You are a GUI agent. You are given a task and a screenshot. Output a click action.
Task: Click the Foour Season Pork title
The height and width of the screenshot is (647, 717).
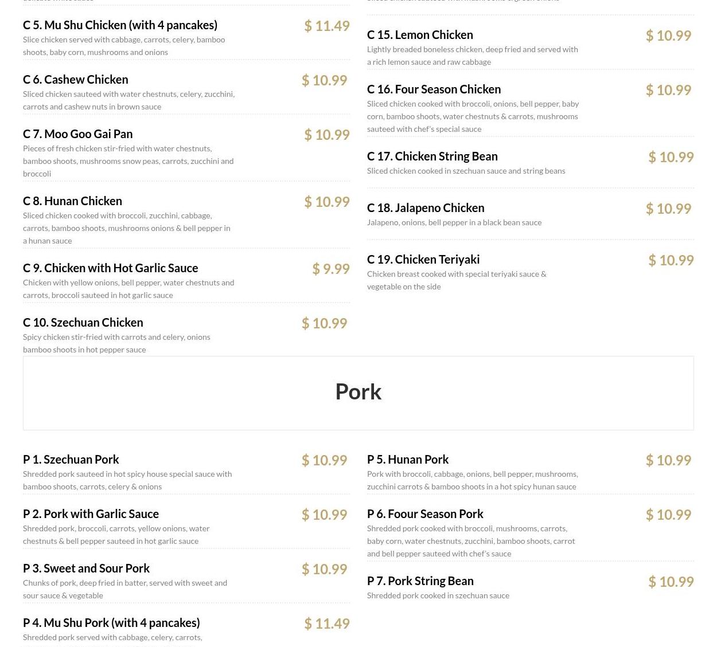425,513
